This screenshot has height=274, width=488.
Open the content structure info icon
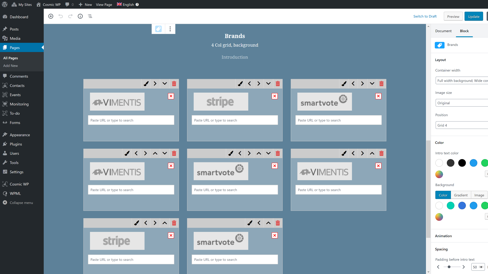80,16
